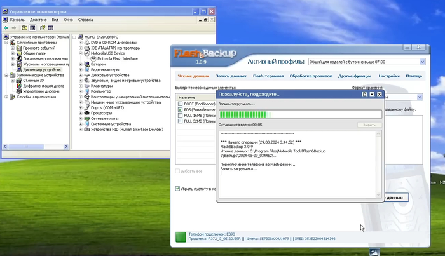Image resolution: width=445 pixels, height=256 pixels.
Task: Click the Видеоадаптеры device category icon
Action: pyautogui.click(x=86, y=69)
